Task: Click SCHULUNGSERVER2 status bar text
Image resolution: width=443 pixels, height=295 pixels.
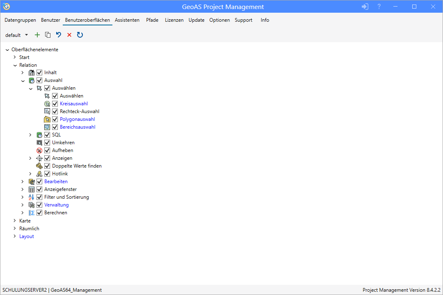Action: [25, 290]
